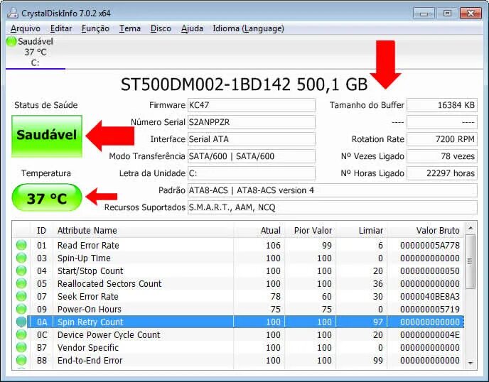Click the attribute list scroll up arrow
Screen dimensions: 489x382
(471, 229)
